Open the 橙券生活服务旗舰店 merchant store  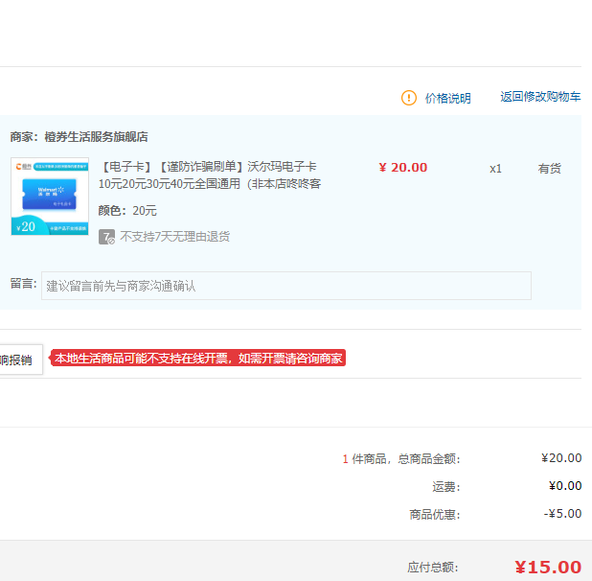pyautogui.click(x=96, y=137)
